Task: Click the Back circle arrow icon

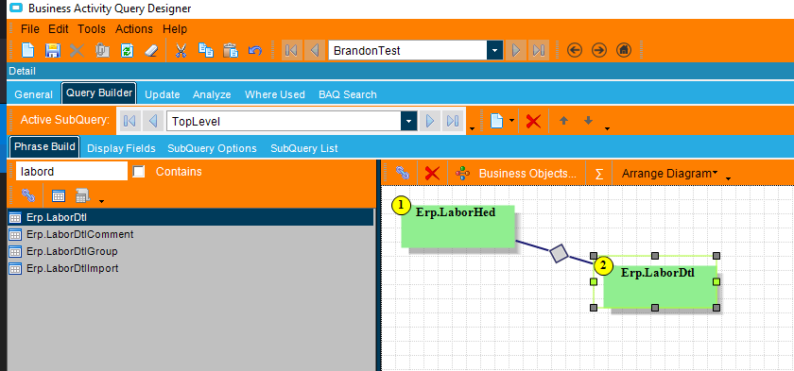Action: [x=575, y=51]
